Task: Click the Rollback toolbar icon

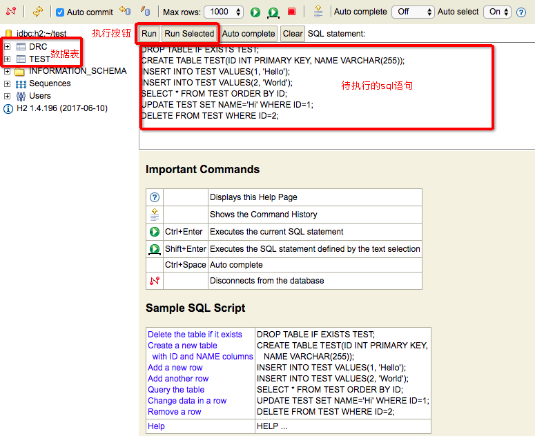Action: tap(125, 11)
